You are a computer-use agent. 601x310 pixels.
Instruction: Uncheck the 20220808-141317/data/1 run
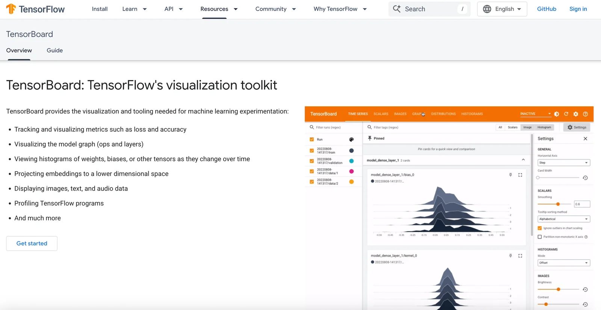coord(312,171)
